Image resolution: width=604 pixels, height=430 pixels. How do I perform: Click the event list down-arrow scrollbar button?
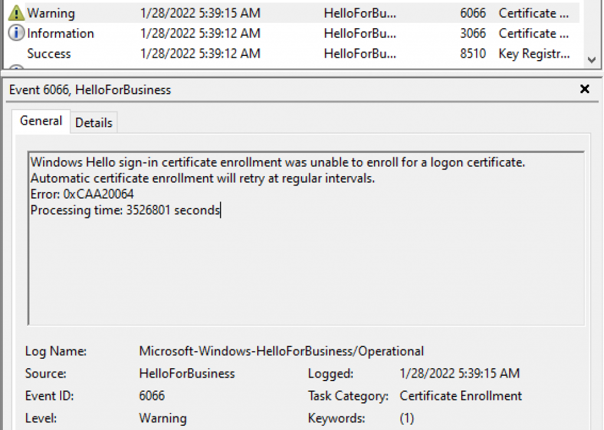coord(592,59)
